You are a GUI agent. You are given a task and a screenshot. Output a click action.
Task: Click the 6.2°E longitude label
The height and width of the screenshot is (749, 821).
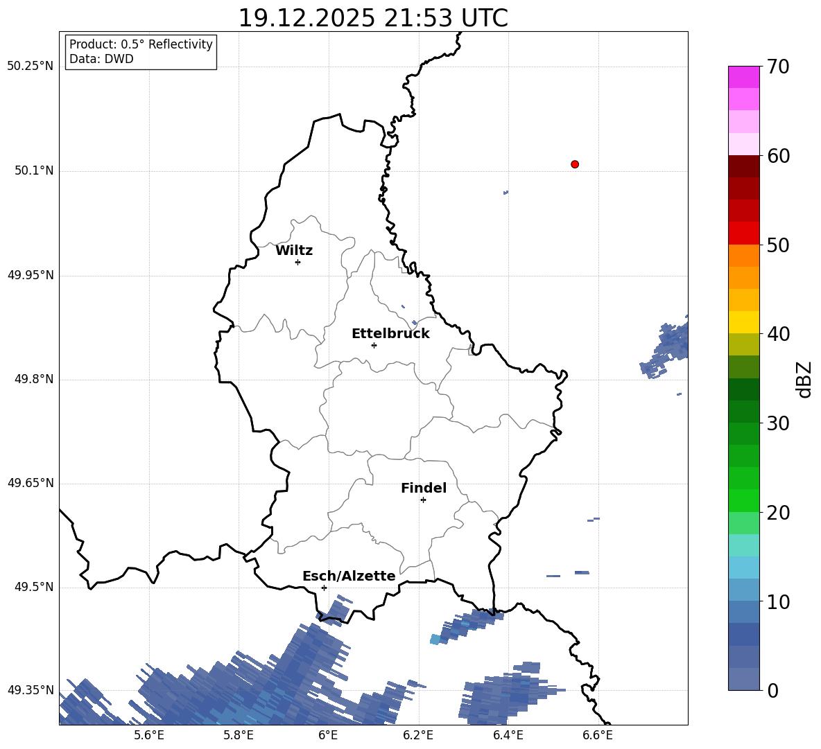(x=418, y=735)
